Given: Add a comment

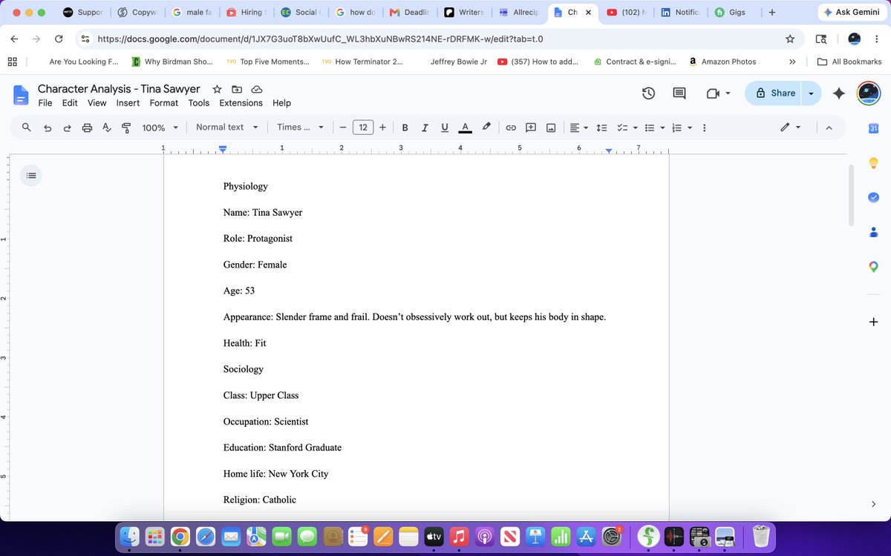Looking at the screenshot, I should [x=531, y=128].
